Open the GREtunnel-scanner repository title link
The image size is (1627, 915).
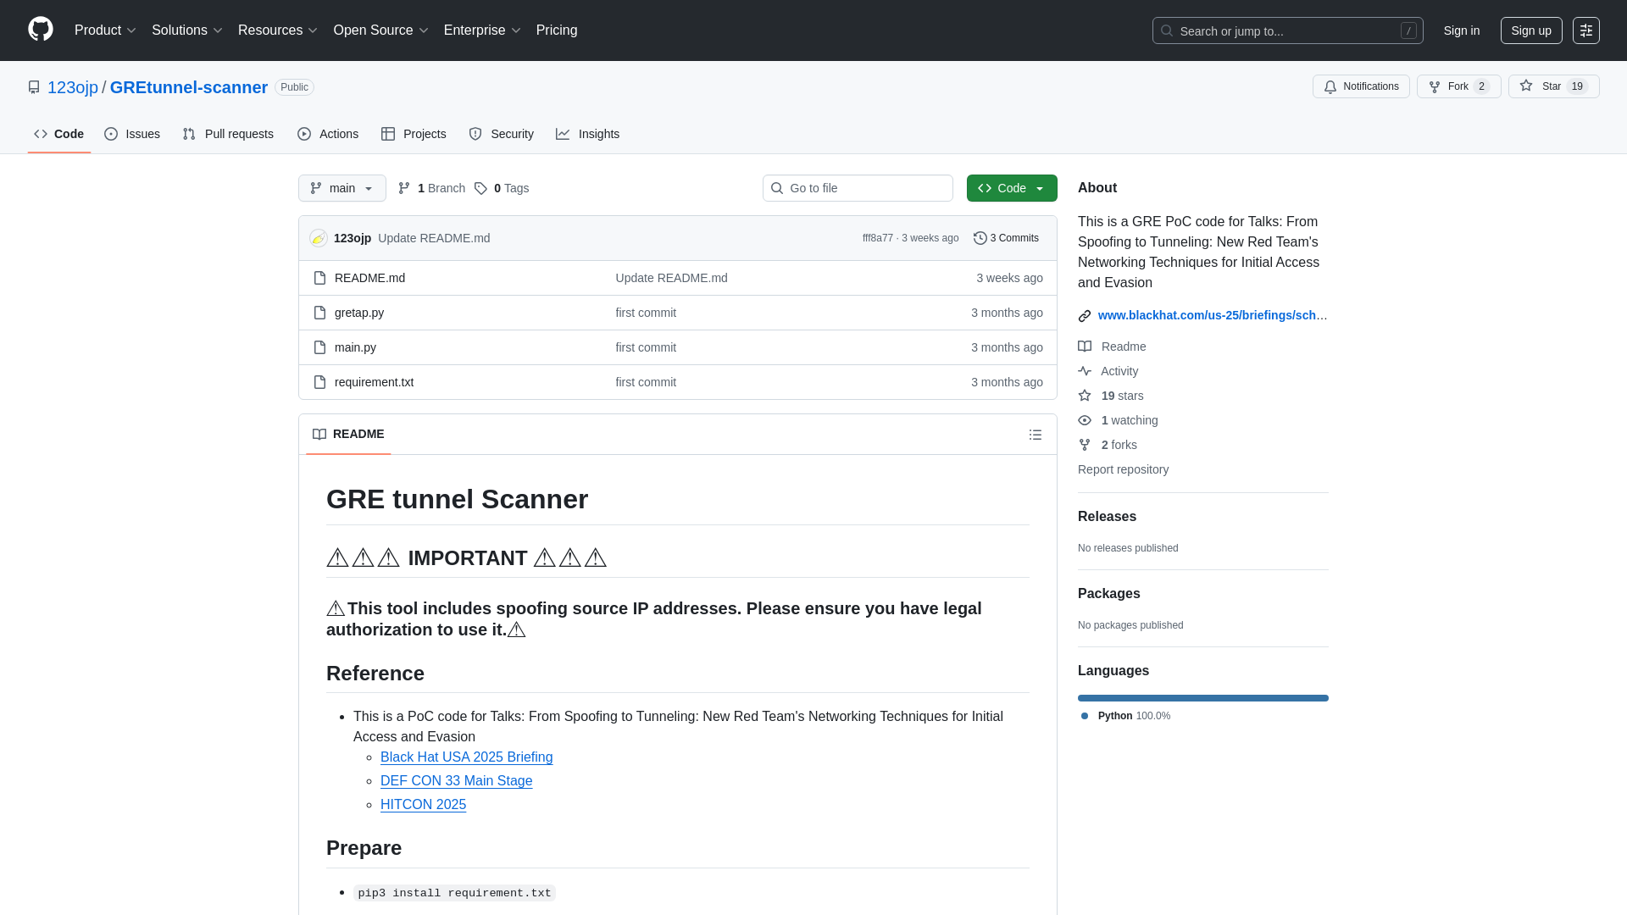[x=189, y=87]
